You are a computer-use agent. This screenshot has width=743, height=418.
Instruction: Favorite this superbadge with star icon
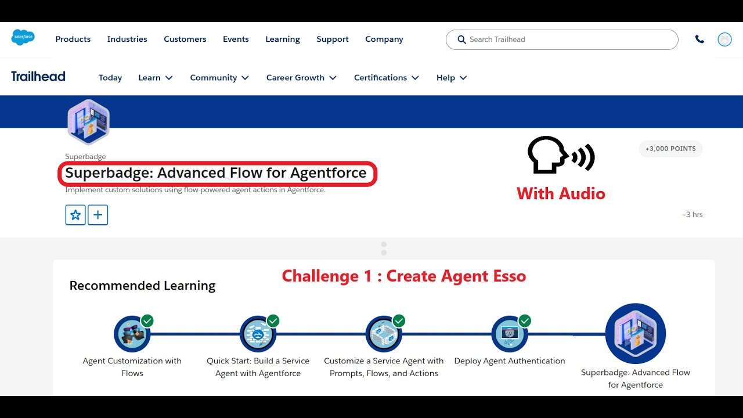(x=75, y=215)
